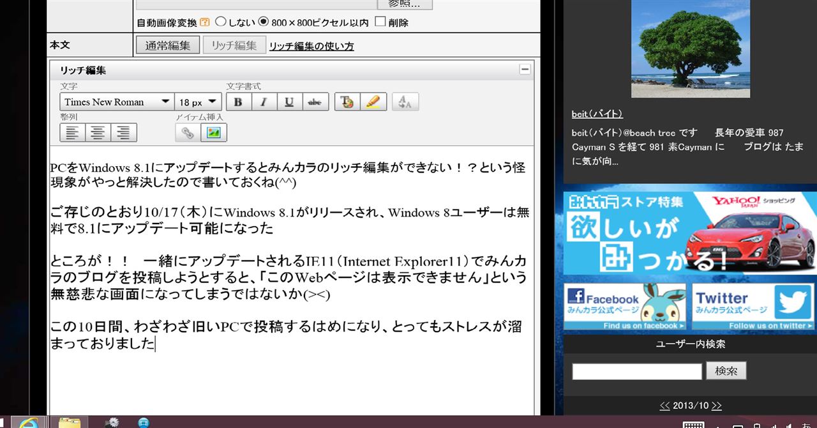This screenshot has width=817, height=428.
Task: Toggle bold formatting in rich editor
Action: (x=239, y=102)
